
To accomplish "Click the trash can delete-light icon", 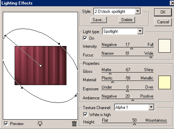I will (x=74, y=123).
